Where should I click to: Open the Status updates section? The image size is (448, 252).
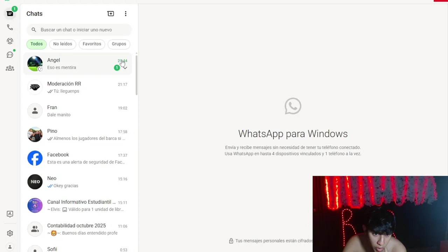10,41
